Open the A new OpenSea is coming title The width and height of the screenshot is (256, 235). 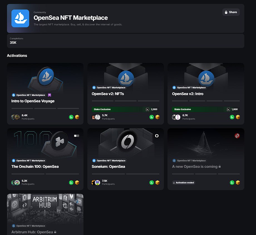coord(195,166)
